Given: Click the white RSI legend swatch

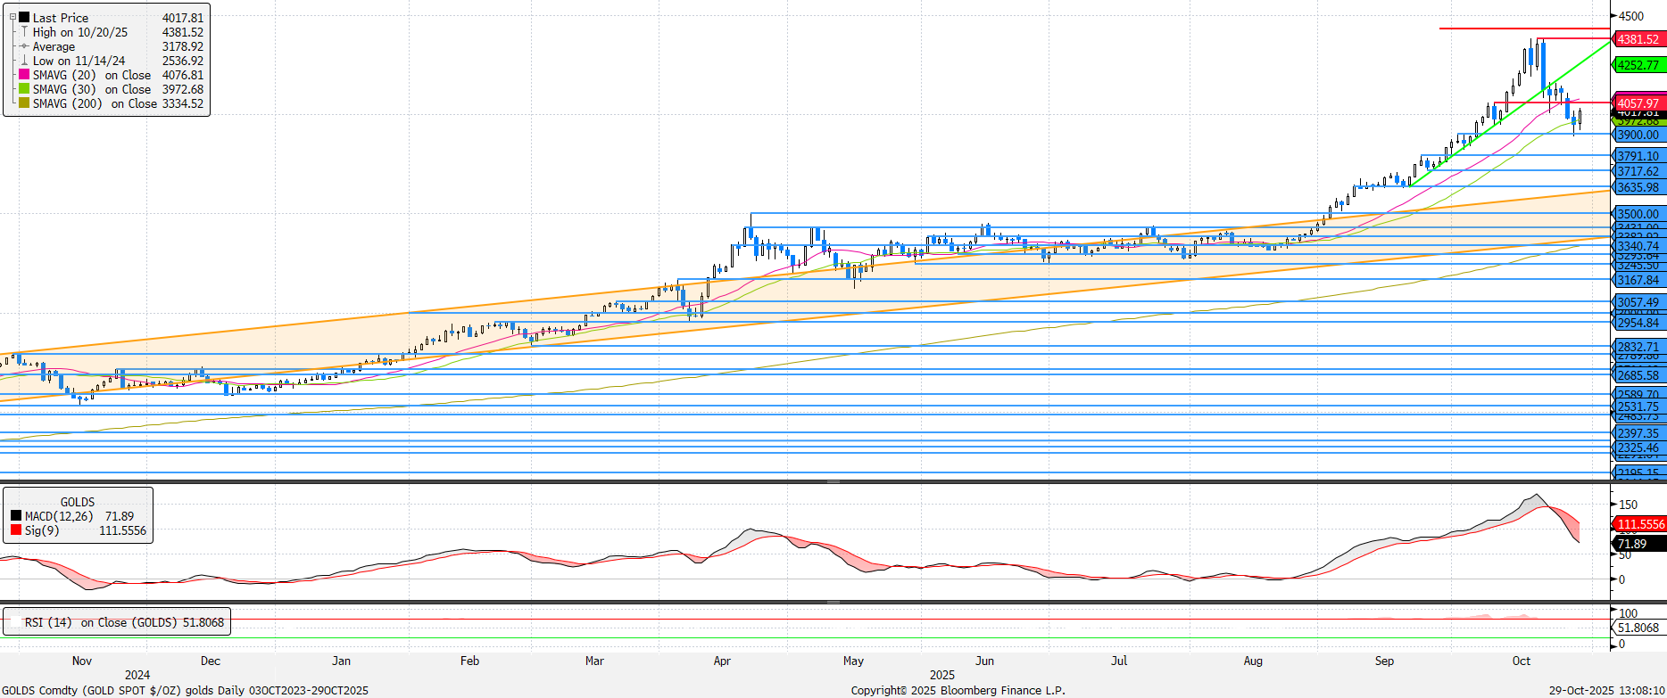Looking at the screenshot, I should click(15, 622).
